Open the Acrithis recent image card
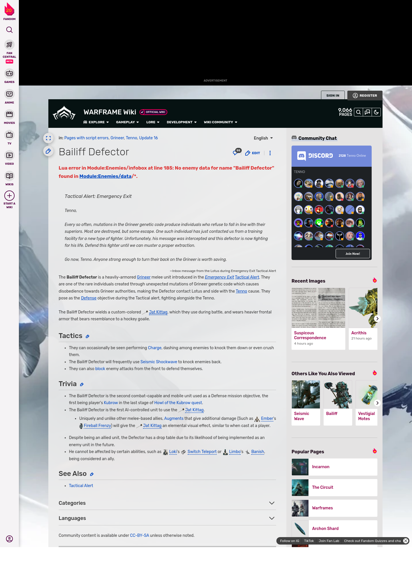Screen dimensions: 412x572 point(363,319)
